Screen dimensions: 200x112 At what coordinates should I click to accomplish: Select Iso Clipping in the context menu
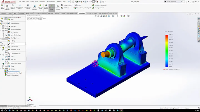17,32
